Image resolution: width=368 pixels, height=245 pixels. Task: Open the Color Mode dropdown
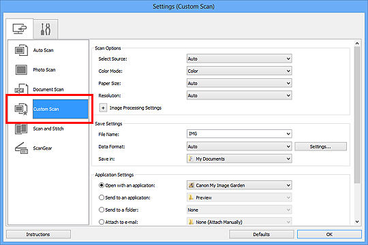(x=239, y=71)
